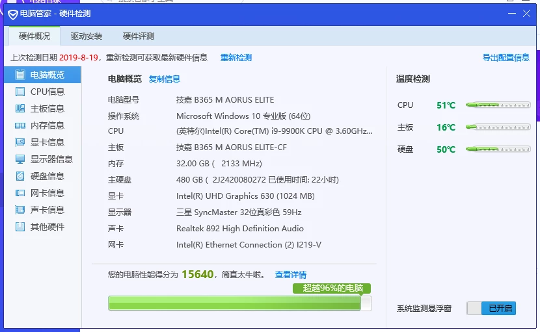Open 主板信息 motherboard icon
The height and width of the screenshot is (332, 540).
click(20, 109)
